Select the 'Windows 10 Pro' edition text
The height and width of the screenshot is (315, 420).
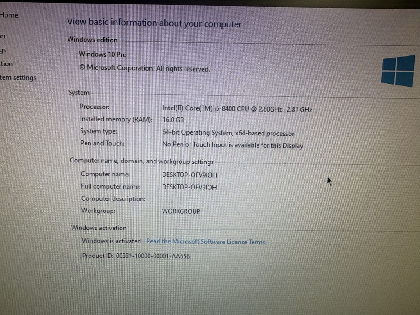pyautogui.click(x=103, y=54)
